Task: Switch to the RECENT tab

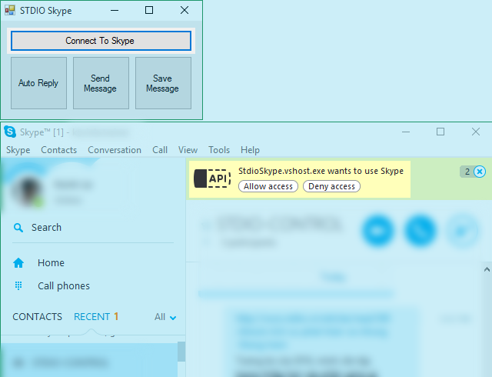Action: (92, 317)
